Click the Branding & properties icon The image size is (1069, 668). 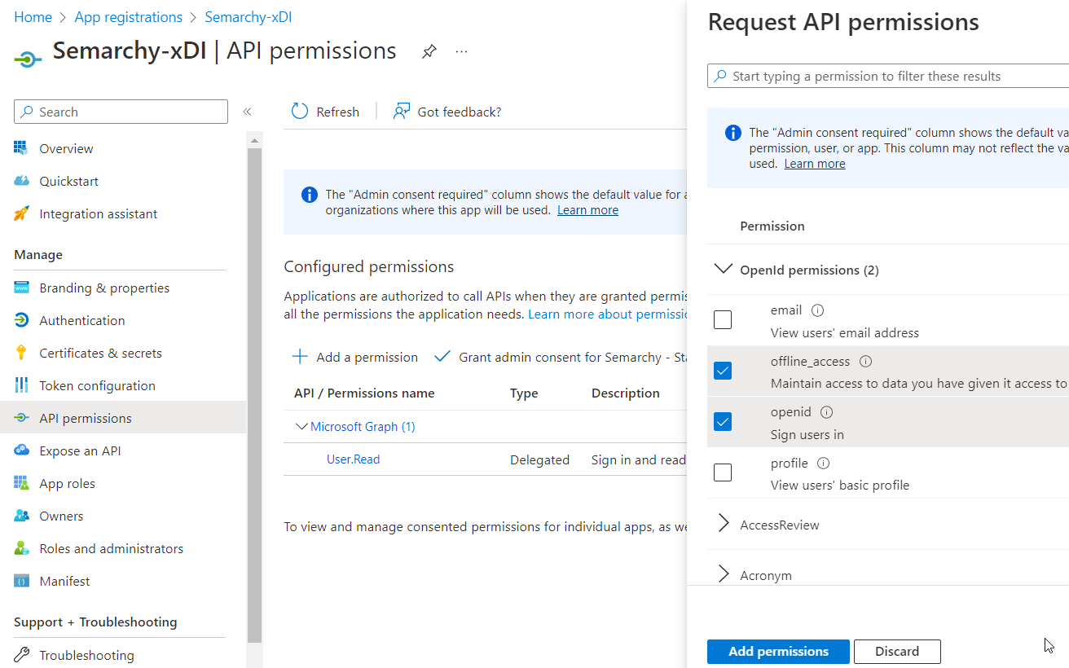pos(21,288)
